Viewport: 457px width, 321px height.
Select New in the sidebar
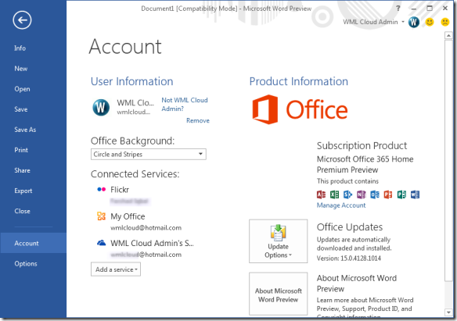(21, 68)
